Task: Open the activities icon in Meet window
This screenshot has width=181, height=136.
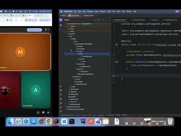Action: pyautogui.click(x=48, y=112)
